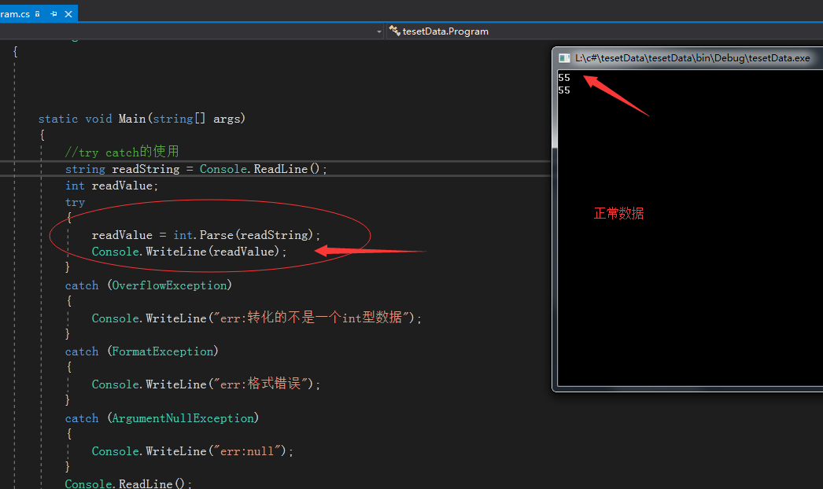Click the readValue = int.Parse(readString) line
The image size is (823, 489).
tap(206, 235)
